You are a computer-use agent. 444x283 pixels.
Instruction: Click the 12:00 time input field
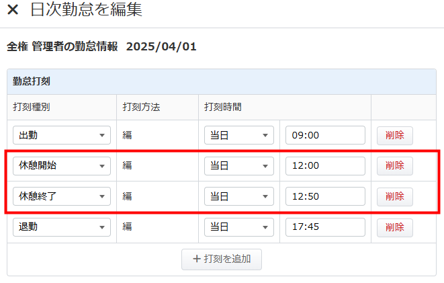(325, 166)
